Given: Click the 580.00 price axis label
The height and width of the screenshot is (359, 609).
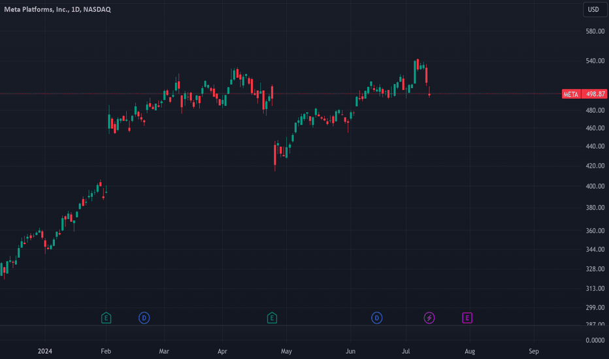Looking at the screenshot, I should [595, 31].
